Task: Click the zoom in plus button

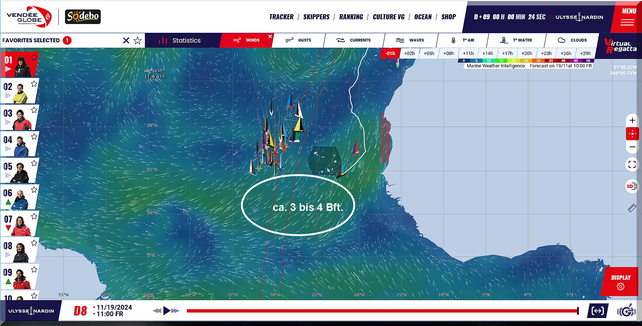Action: pyautogui.click(x=632, y=121)
